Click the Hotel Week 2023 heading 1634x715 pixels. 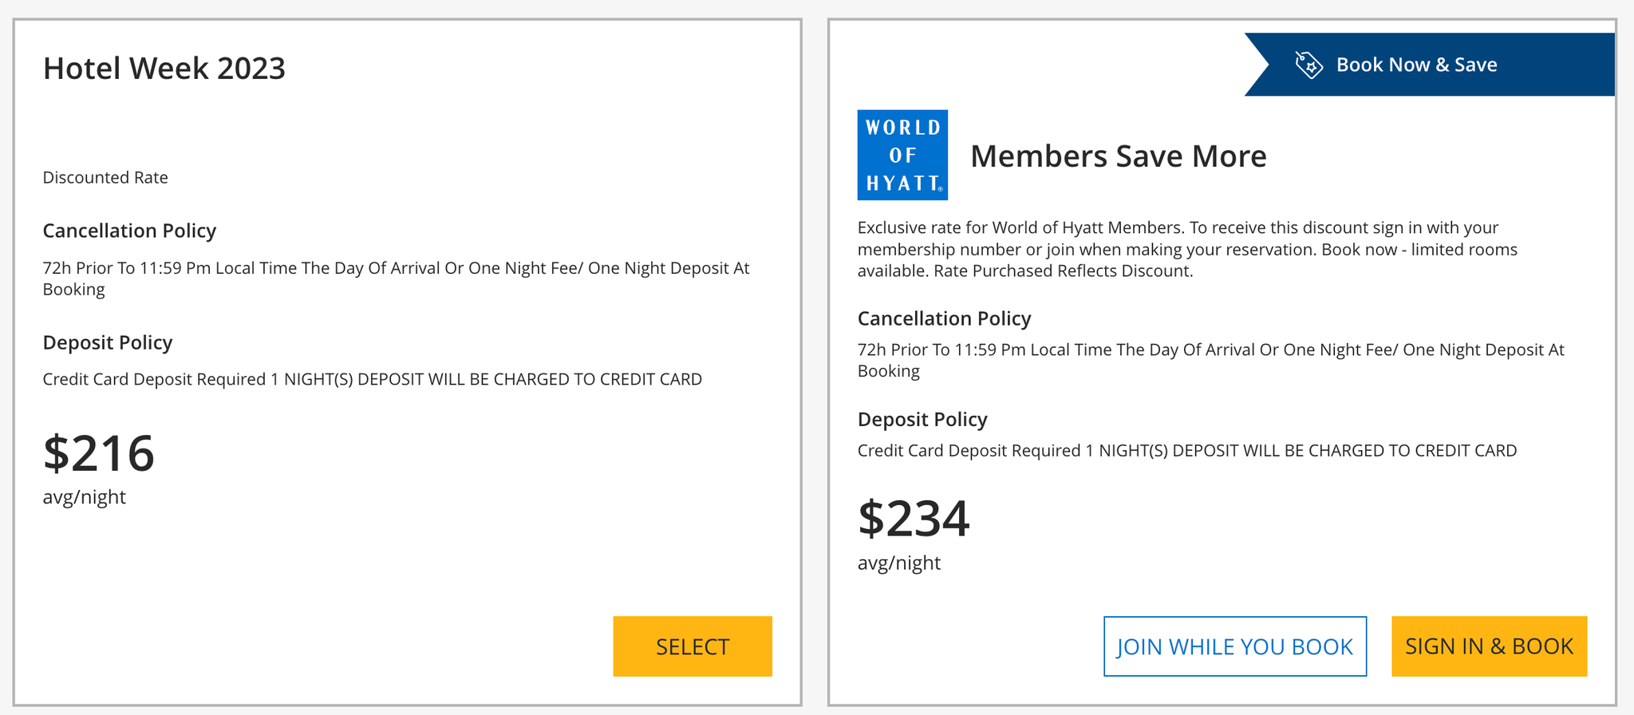point(164,69)
